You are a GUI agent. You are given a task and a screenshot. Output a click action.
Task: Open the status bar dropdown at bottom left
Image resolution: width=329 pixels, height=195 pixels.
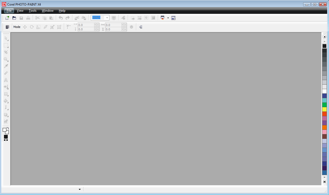[x=79, y=189]
